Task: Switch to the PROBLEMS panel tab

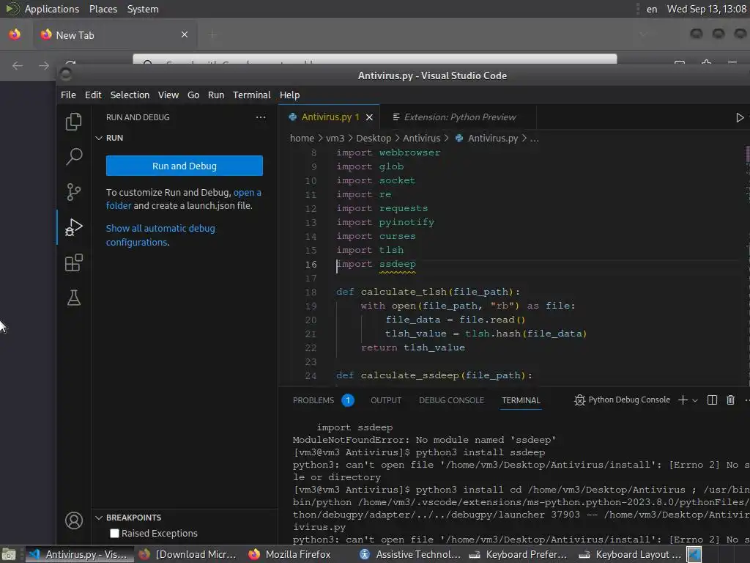Action: click(313, 400)
